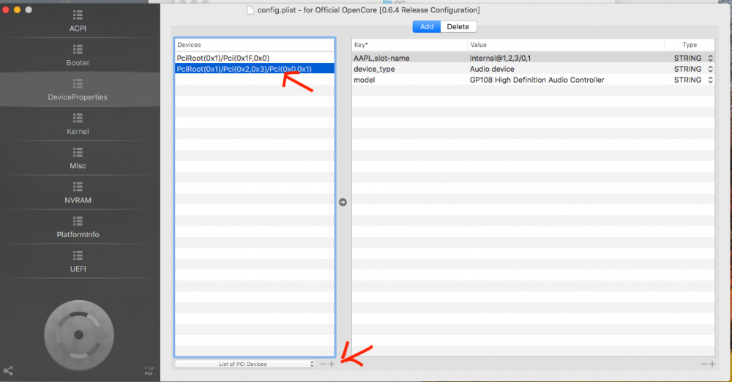Open the List of PCI Devices dropdown
The image size is (732, 382).
tap(245, 364)
